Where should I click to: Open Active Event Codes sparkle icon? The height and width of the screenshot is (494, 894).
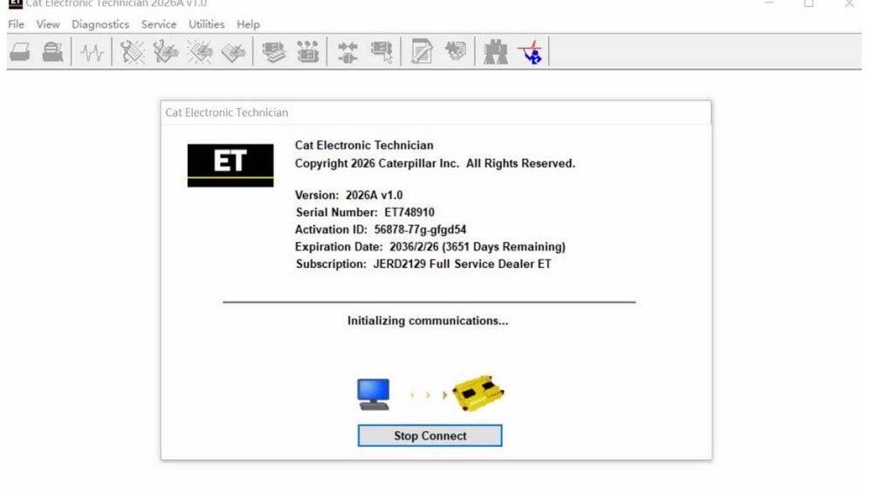tap(200, 52)
